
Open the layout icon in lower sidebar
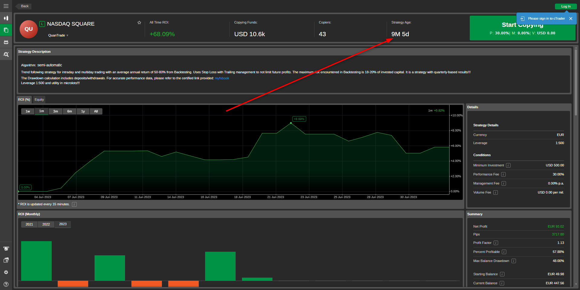coord(6,249)
